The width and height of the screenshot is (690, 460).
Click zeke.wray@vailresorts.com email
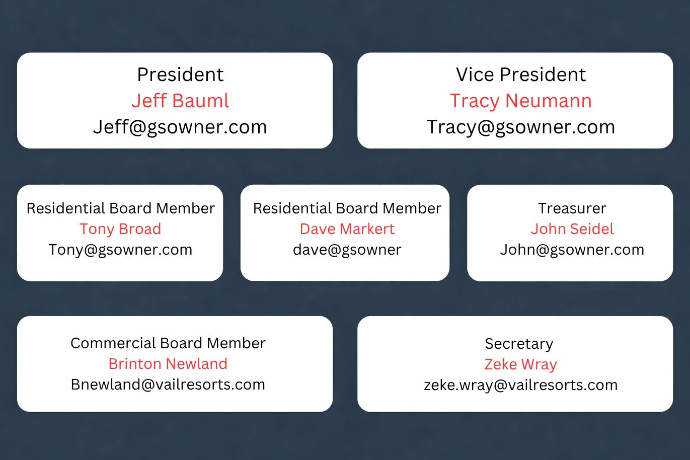(521, 385)
